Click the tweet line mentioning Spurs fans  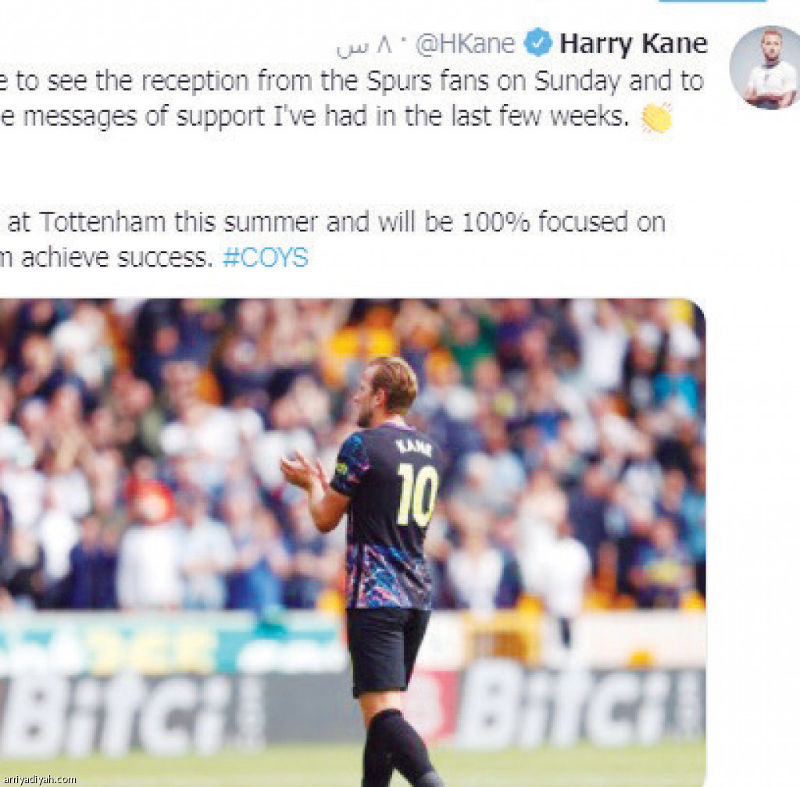[352, 81]
